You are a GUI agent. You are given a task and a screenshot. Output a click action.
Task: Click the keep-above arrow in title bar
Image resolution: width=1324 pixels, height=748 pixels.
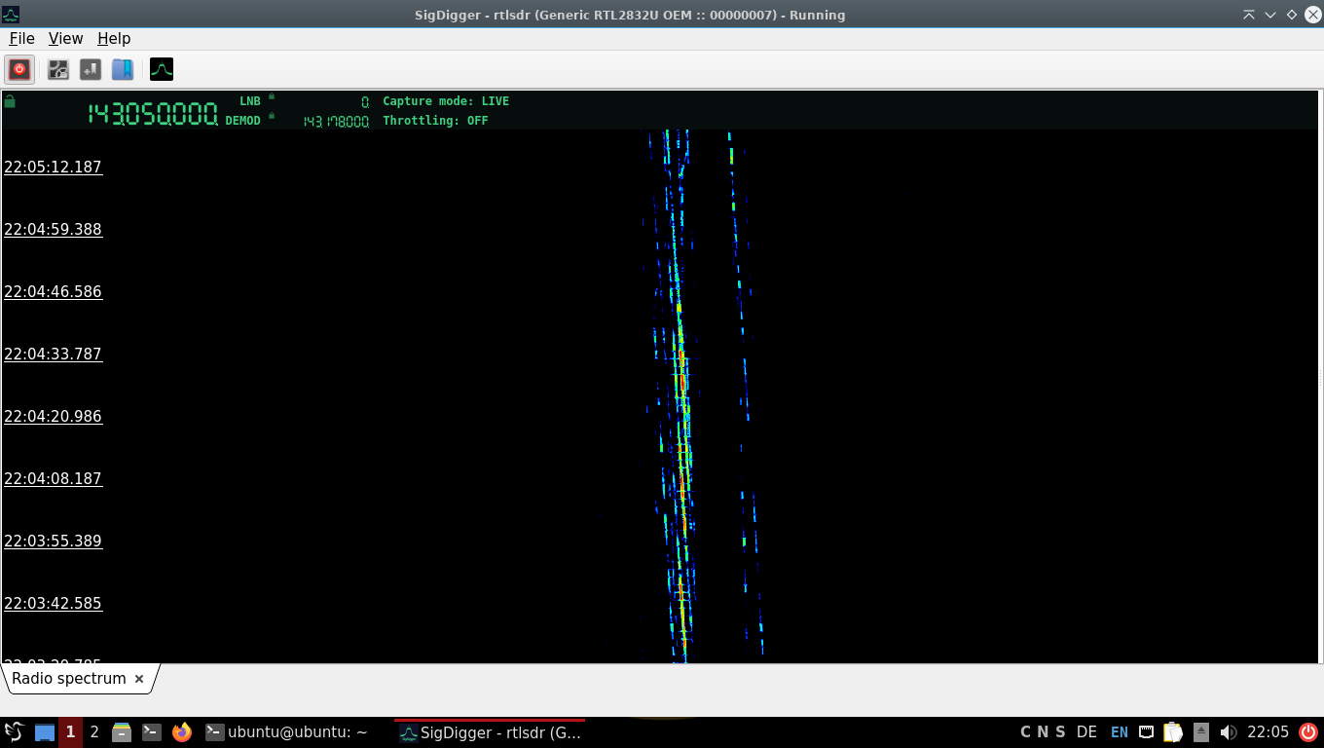click(x=1249, y=15)
